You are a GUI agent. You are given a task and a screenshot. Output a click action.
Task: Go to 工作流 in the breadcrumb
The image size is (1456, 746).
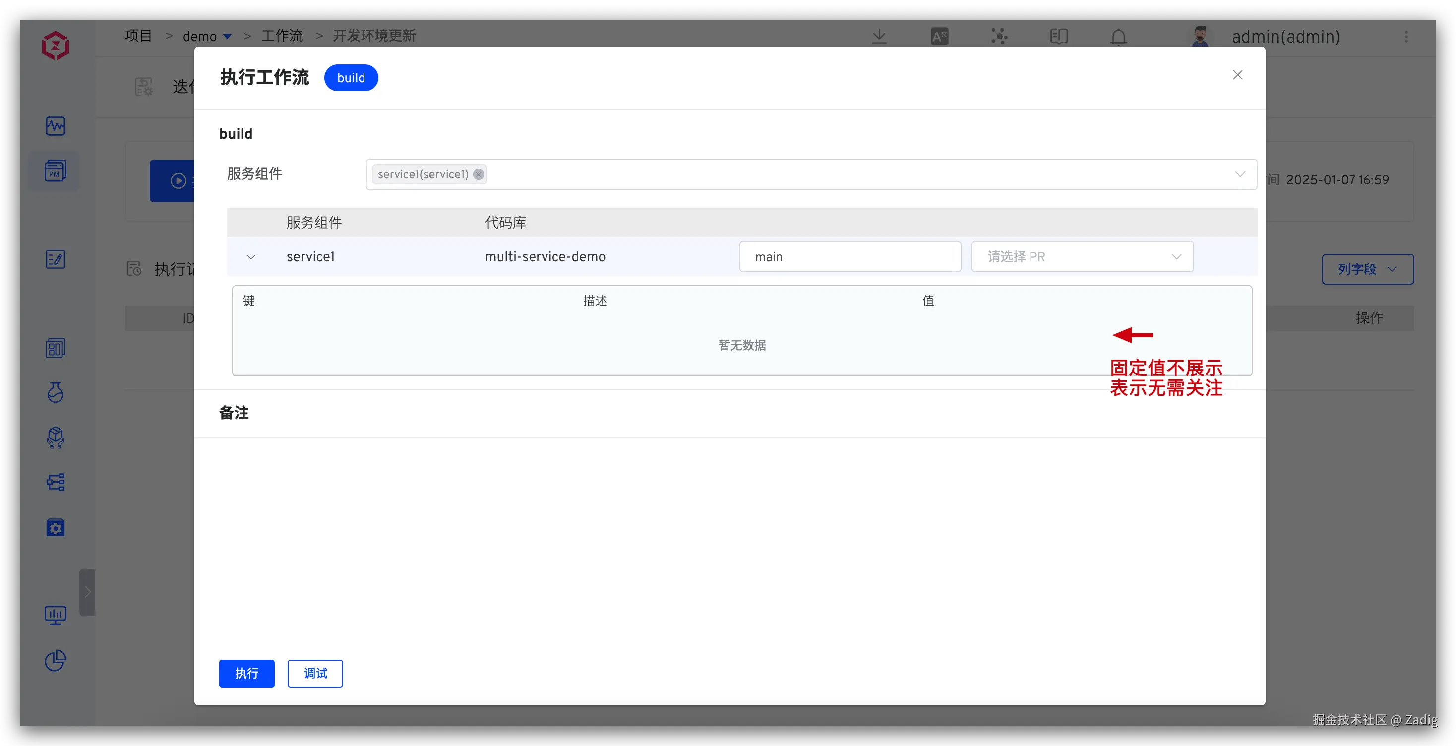click(x=282, y=36)
